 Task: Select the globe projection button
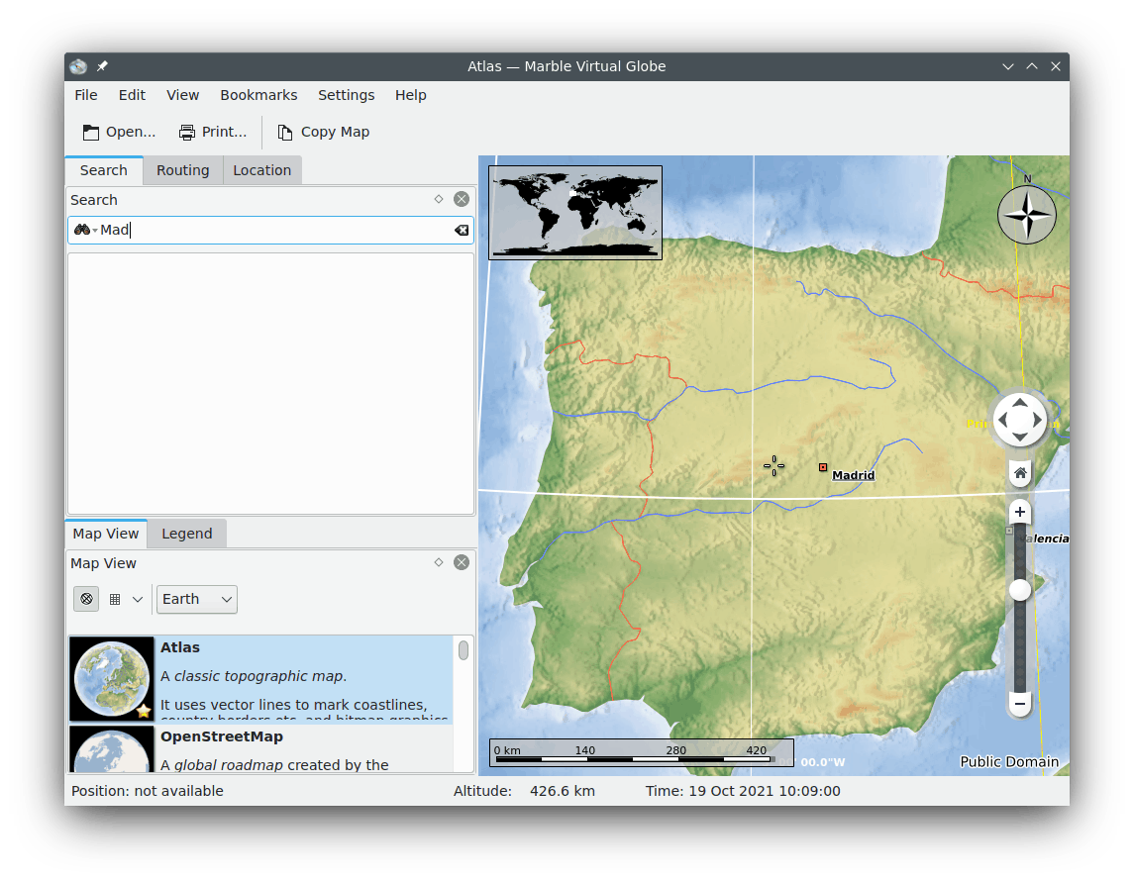[86, 599]
